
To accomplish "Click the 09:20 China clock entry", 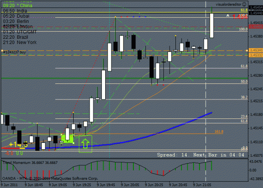I will point(18,5).
